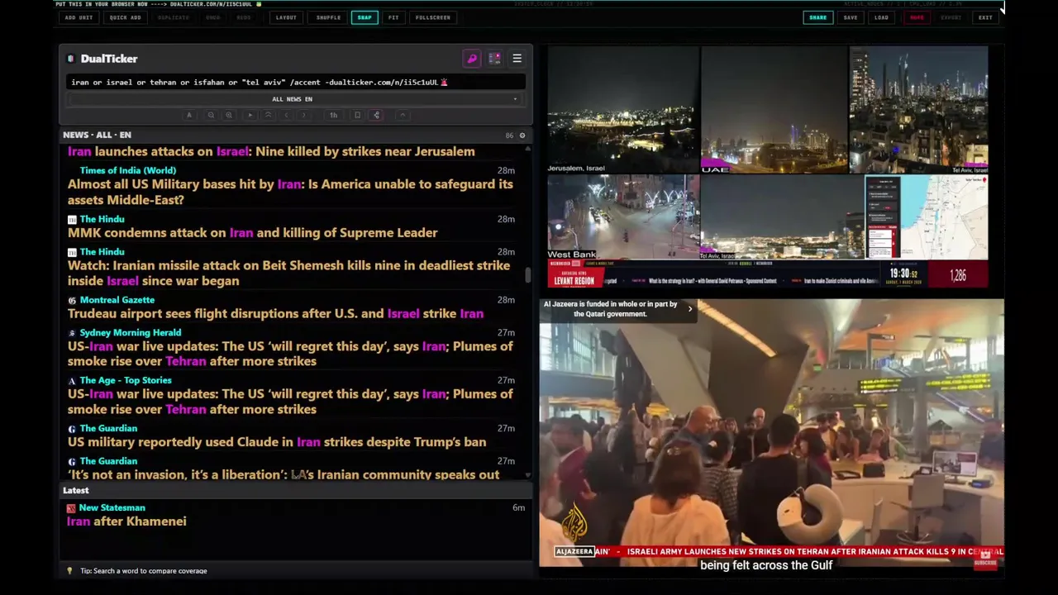Click the DUPLICATE button
The height and width of the screenshot is (595, 1058).
click(174, 17)
